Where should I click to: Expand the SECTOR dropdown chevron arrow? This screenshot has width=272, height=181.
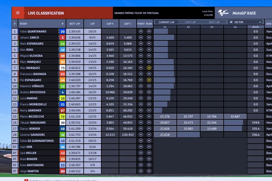point(260,22)
